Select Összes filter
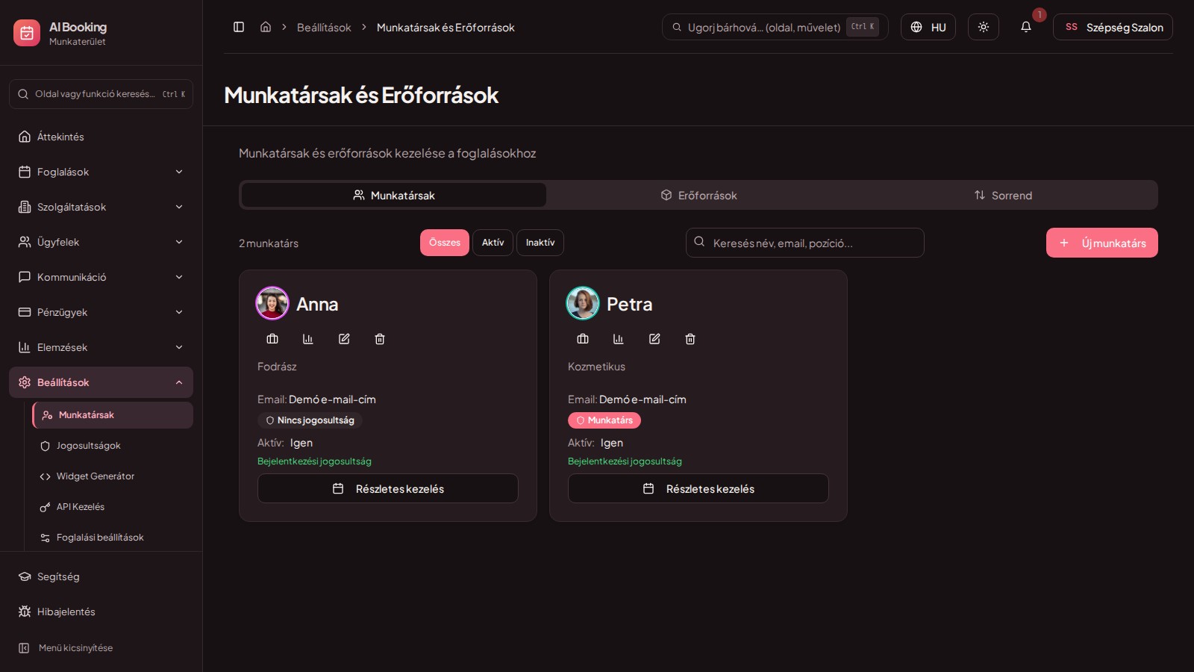The height and width of the screenshot is (672, 1194). point(445,243)
